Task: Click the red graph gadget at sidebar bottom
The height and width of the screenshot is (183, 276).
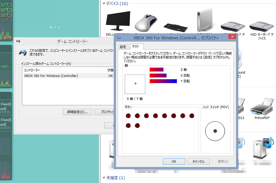Action: (6, 170)
